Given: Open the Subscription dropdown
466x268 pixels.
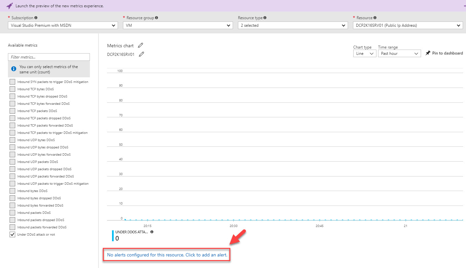Looking at the screenshot, I should pos(62,25).
